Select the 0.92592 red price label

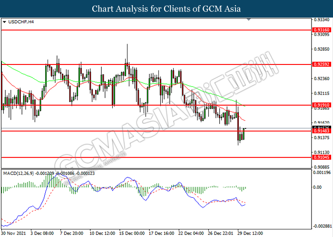(322, 64)
